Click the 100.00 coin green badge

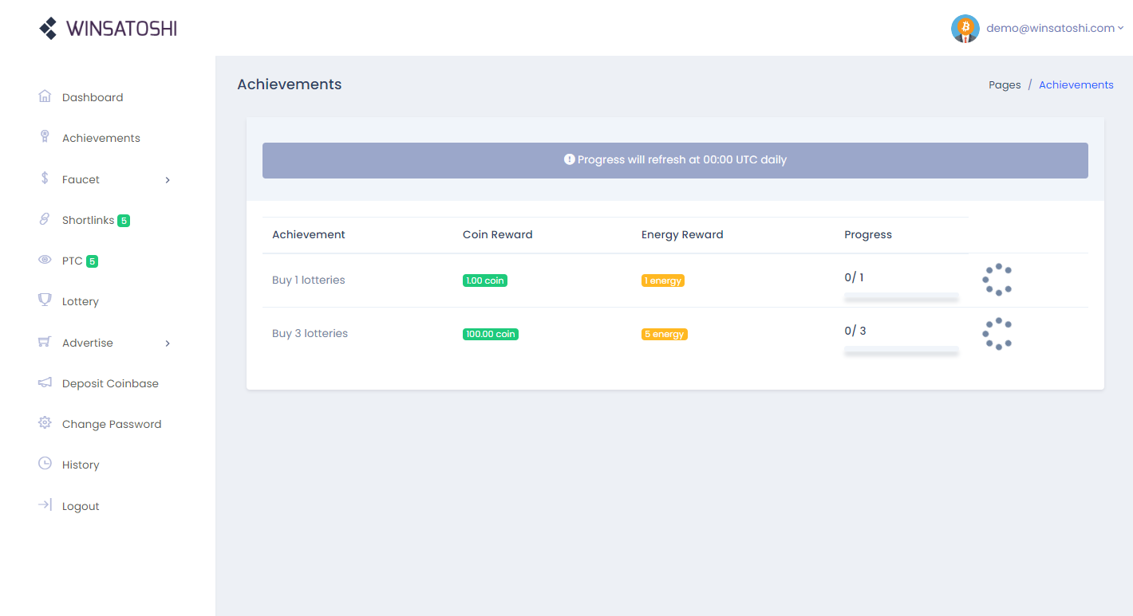(491, 334)
